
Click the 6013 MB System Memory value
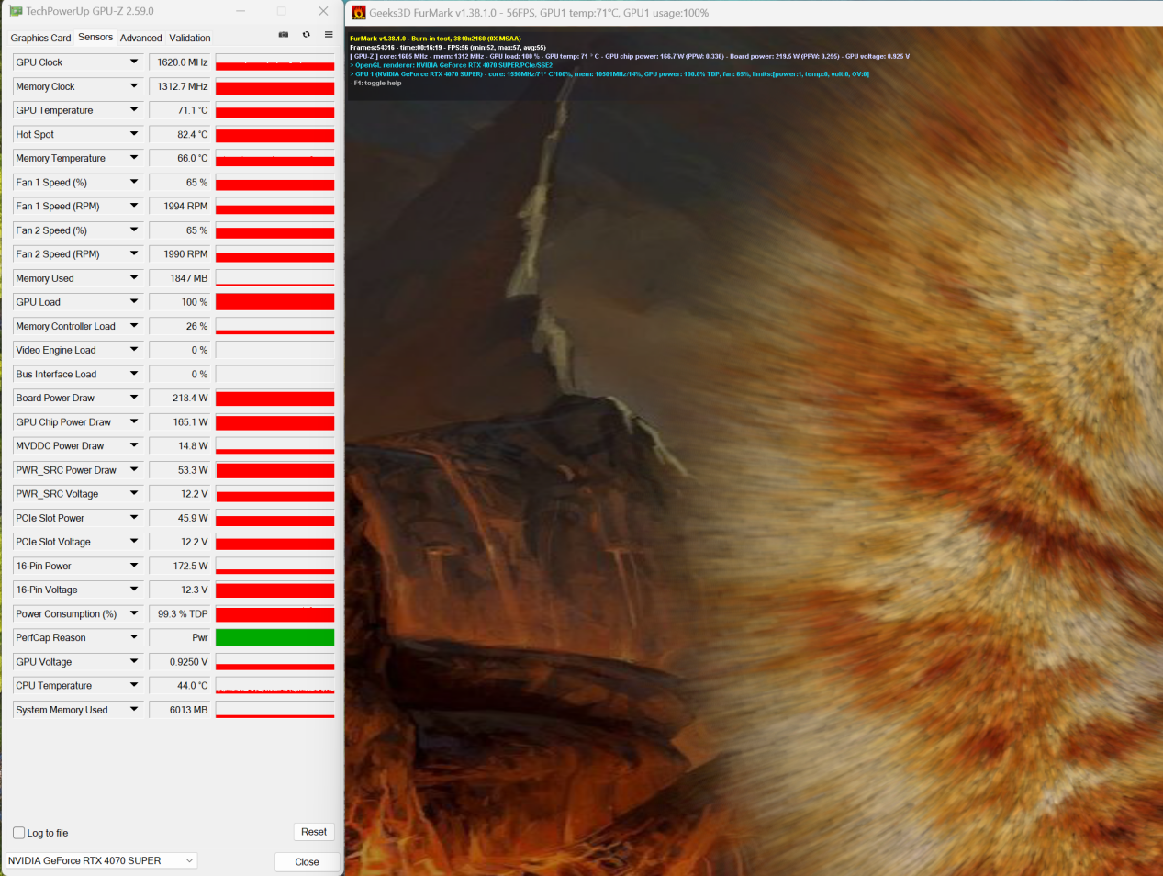(181, 710)
